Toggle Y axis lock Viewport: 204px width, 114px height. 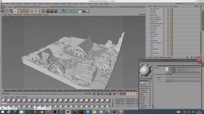(36, 11)
